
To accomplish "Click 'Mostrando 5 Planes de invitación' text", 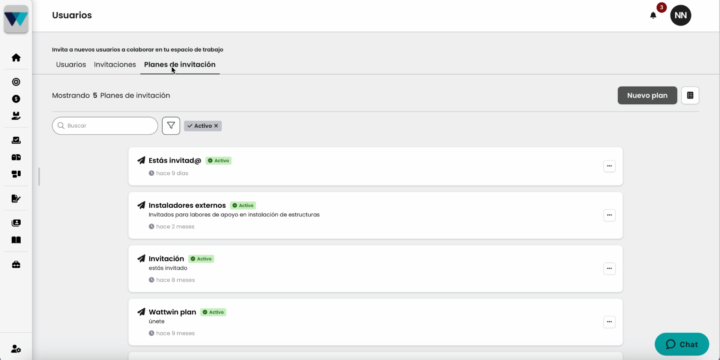I will pos(111,95).
